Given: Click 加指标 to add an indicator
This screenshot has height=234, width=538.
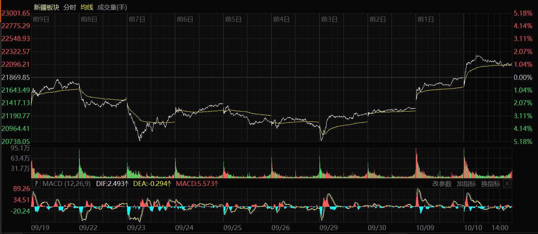Looking at the screenshot, I should [466, 184].
